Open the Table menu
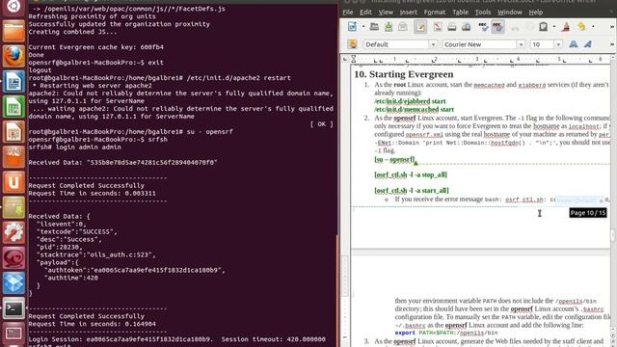617x347 pixels. [x=460, y=13]
